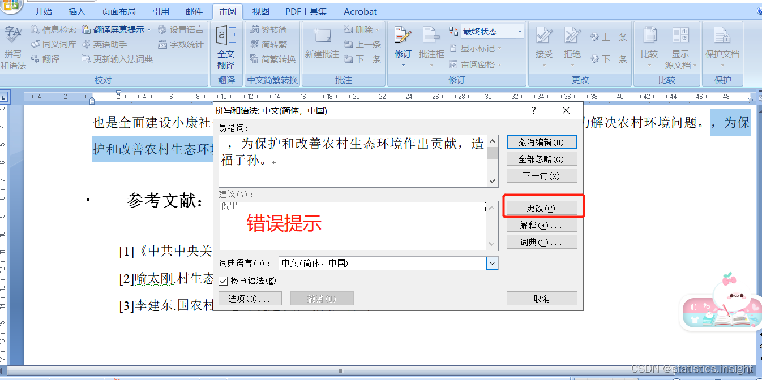Click in the error sentence text box
Screen dimensions: 762x380
[x=353, y=161]
